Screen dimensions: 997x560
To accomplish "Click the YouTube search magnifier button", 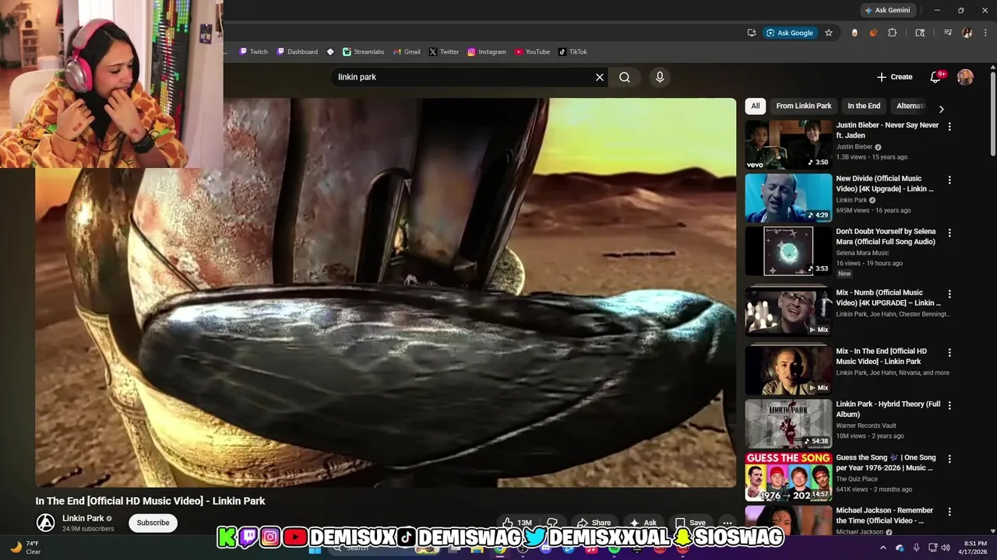I will 625,77.
